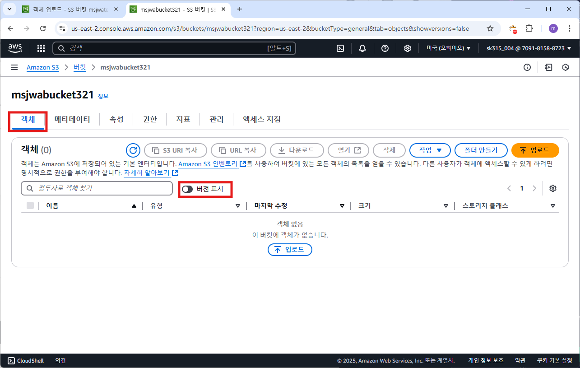This screenshot has width=580, height=368.
Task: Open the AWS services grid menu
Action: (x=41, y=48)
